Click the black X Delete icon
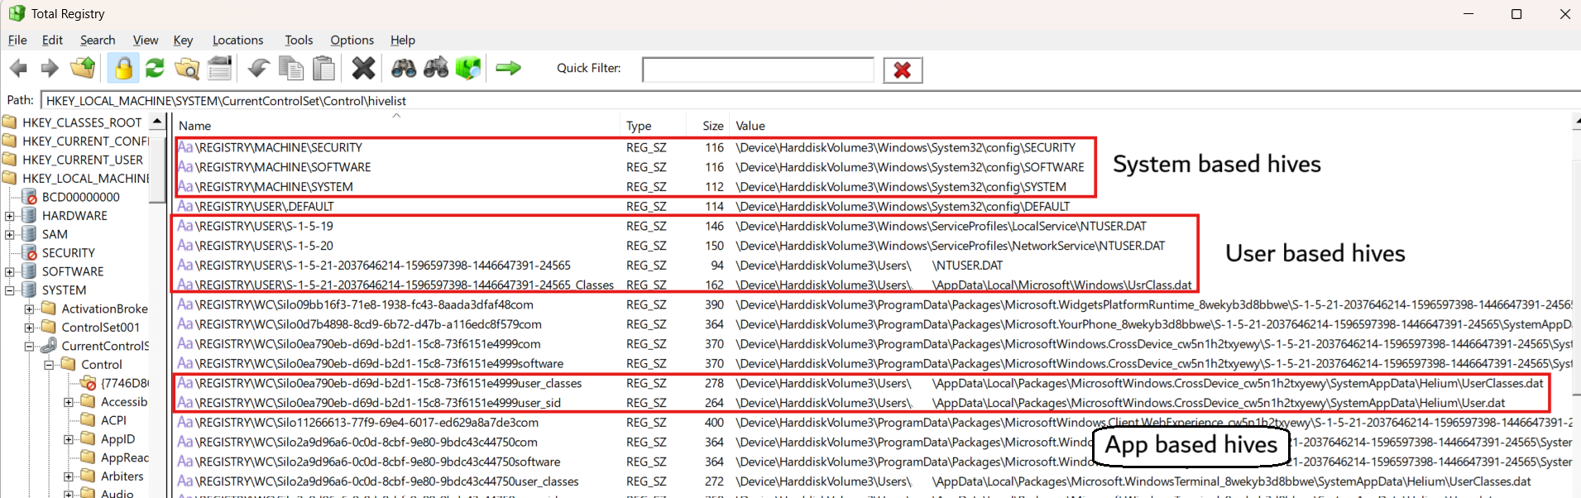The width and height of the screenshot is (1581, 498). tap(363, 68)
